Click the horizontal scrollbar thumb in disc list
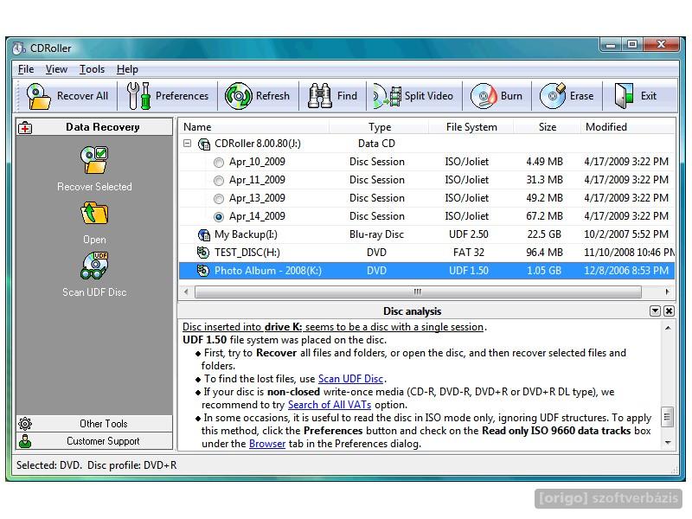 [x=418, y=292]
